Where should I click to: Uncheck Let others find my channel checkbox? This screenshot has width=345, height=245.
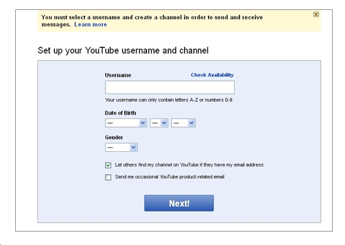tap(108, 165)
